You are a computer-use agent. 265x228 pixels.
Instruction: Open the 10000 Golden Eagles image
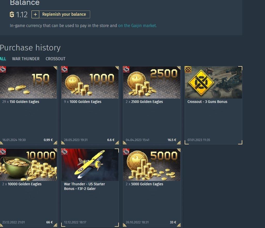(x=28, y=165)
